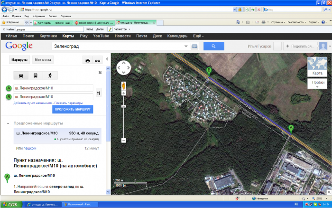Viewport: 332px width, 208px height.
Task: Go forward with browser forward arrow
Action: [x=11, y=9]
